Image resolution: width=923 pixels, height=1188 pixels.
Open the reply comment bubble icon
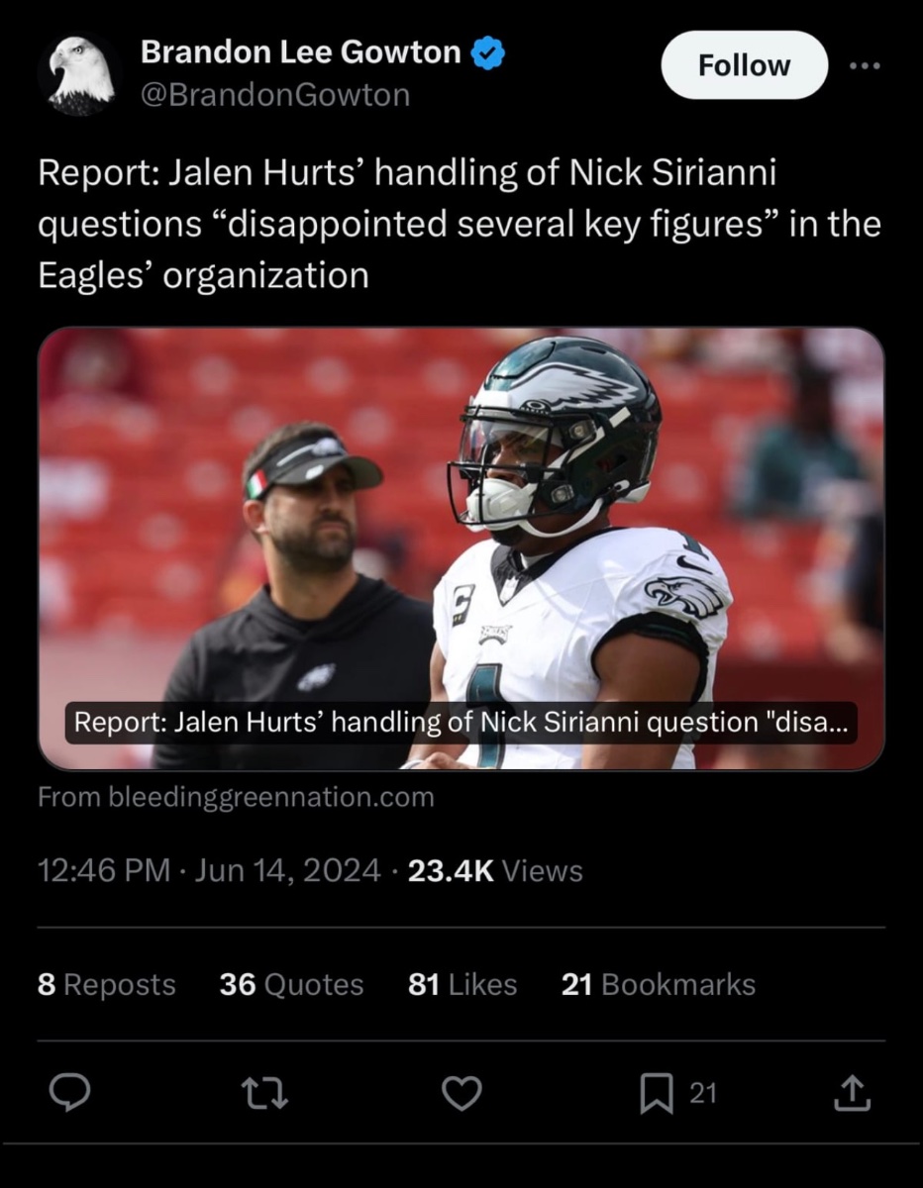click(x=70, y=1093)
